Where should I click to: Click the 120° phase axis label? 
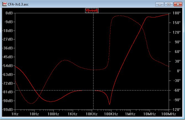(177, 32)
